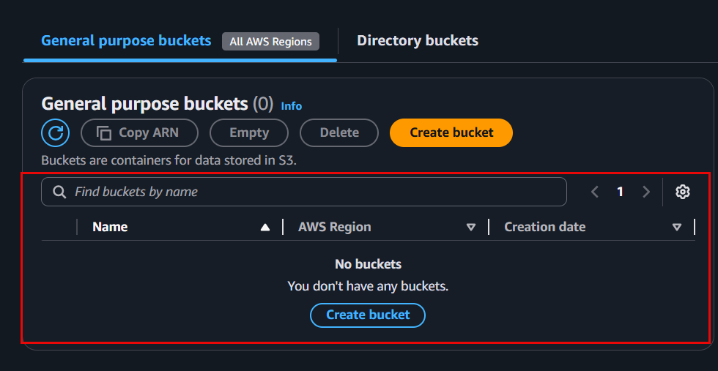Open table preferences gear icon
This screenshot has width=718, height=371.
(683, 192)
